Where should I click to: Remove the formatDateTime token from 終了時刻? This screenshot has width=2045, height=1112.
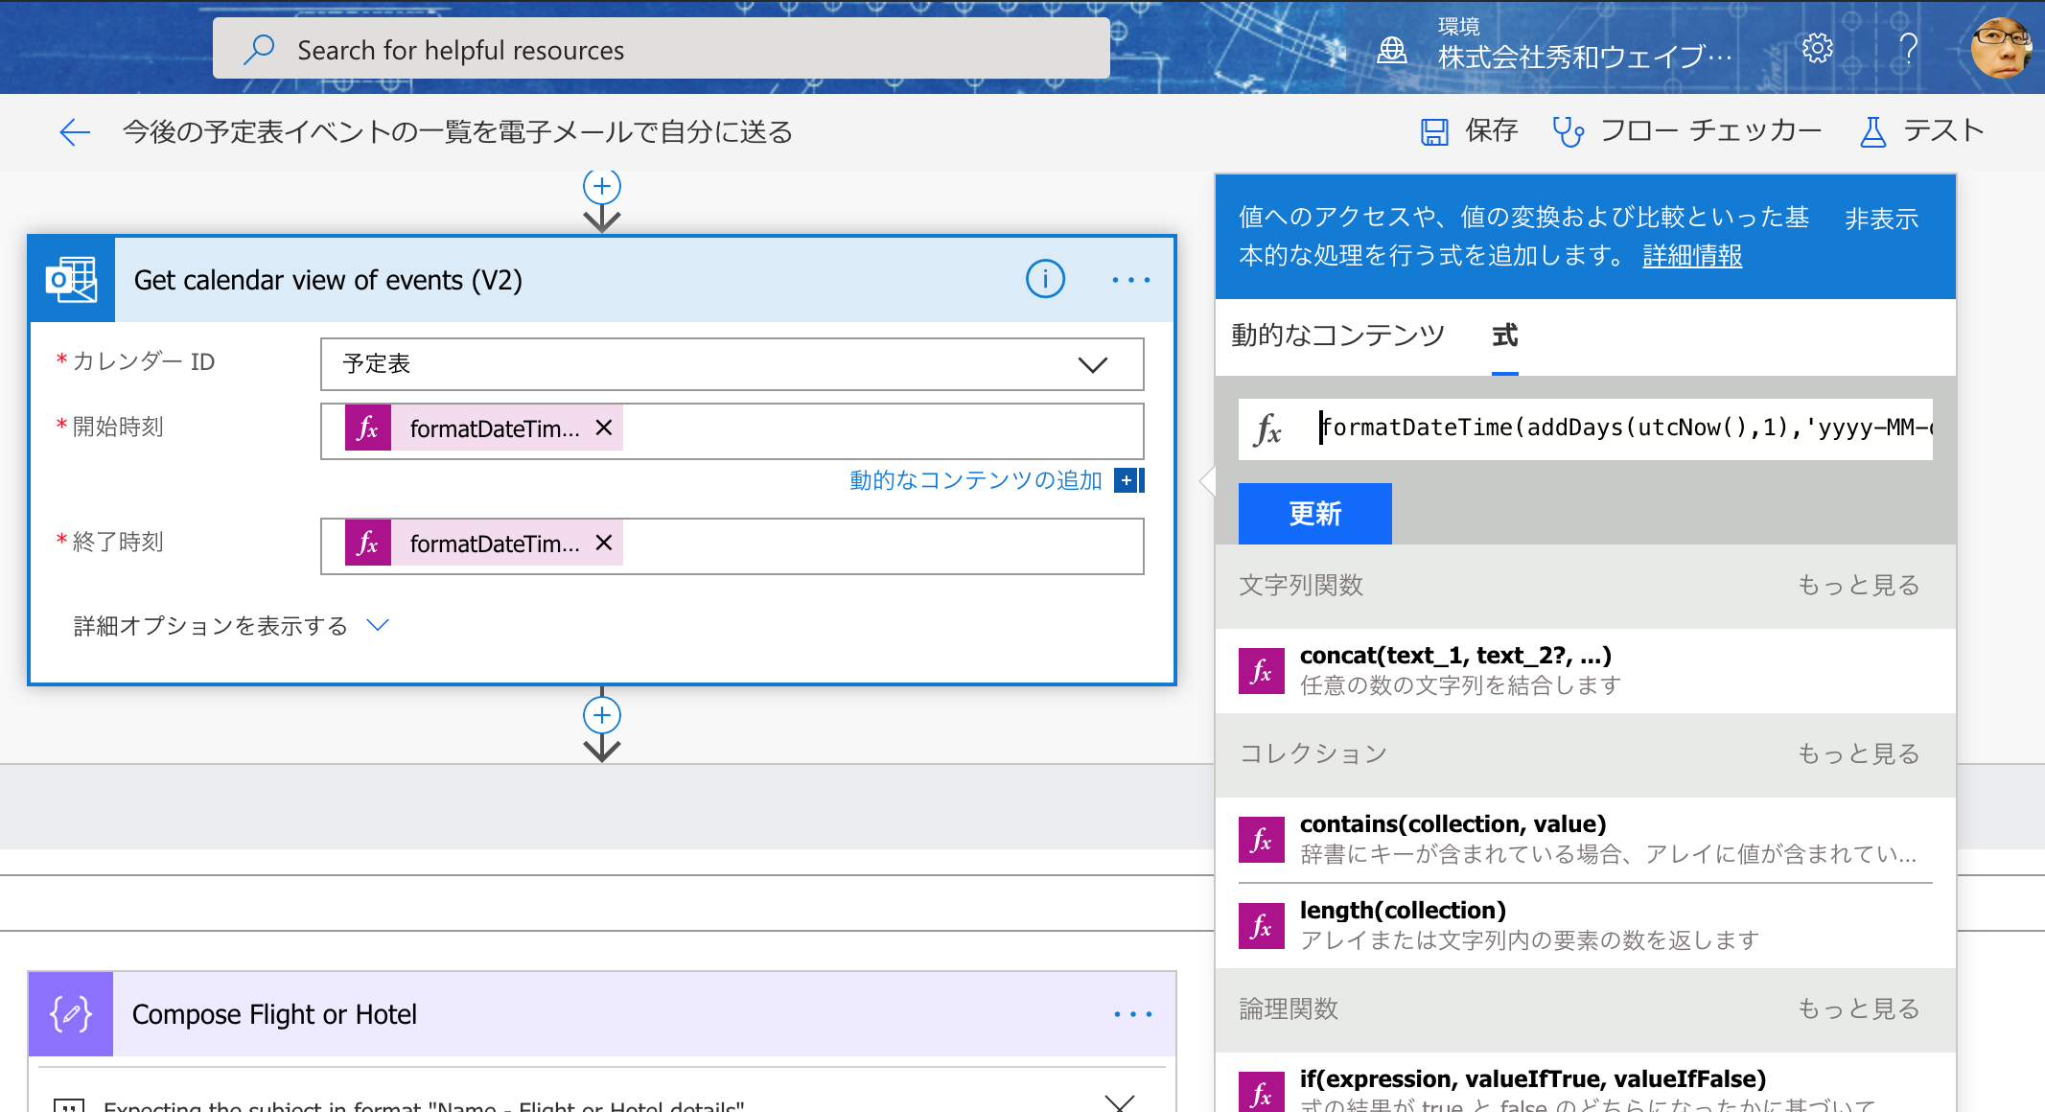(x=604, y=543)
